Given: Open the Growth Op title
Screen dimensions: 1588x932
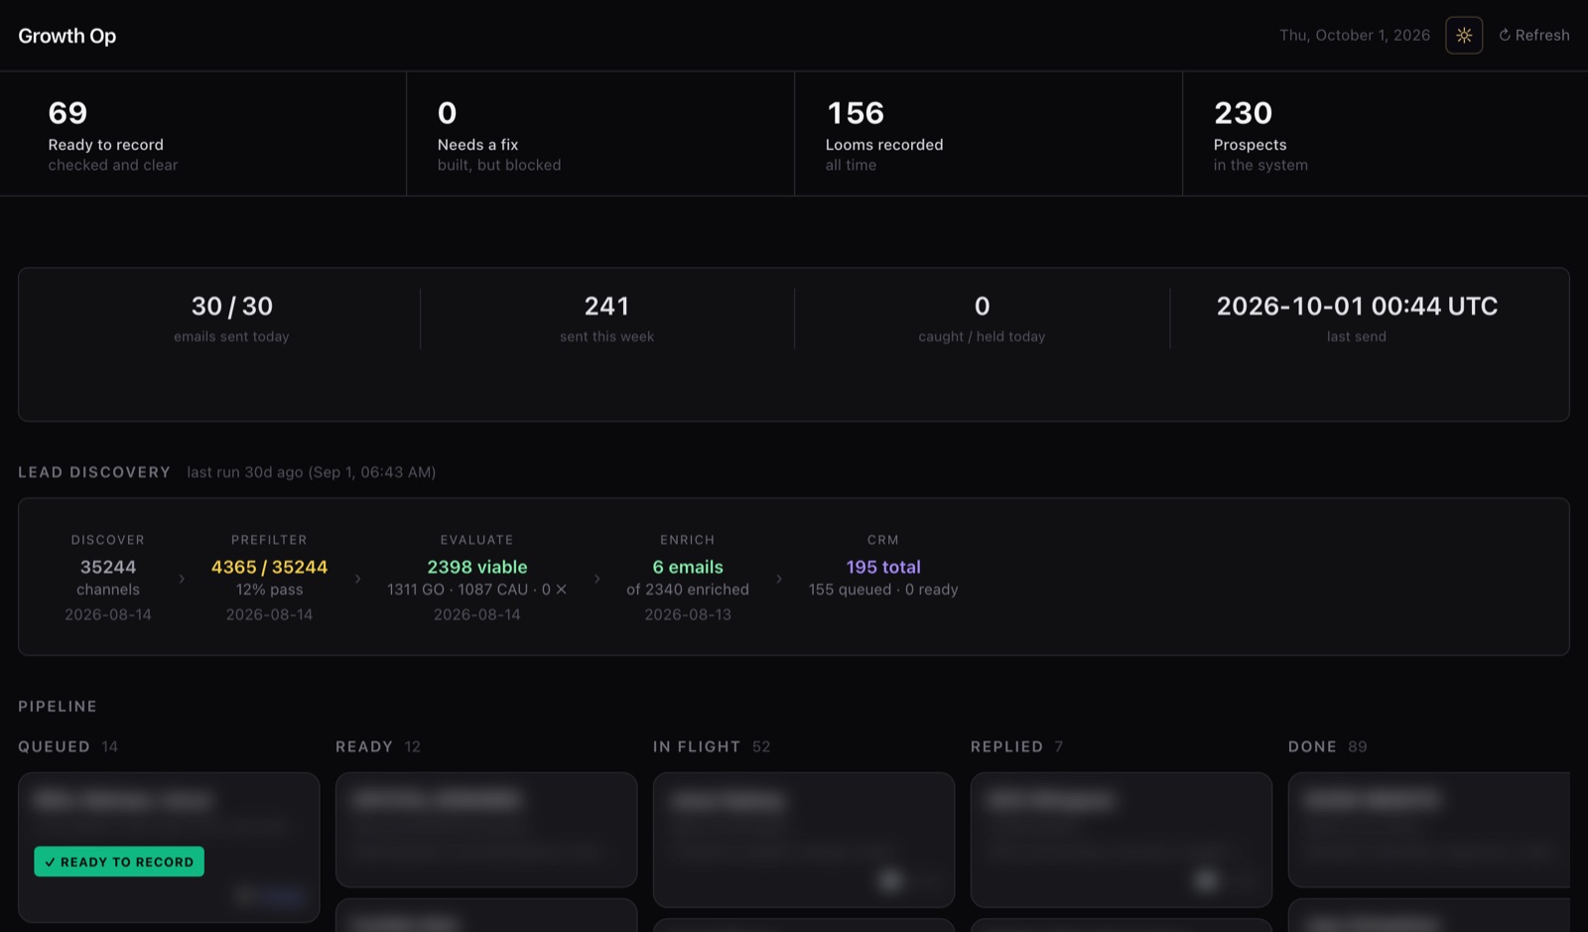Looking at the screenshot, I should [x=67, y=36].
